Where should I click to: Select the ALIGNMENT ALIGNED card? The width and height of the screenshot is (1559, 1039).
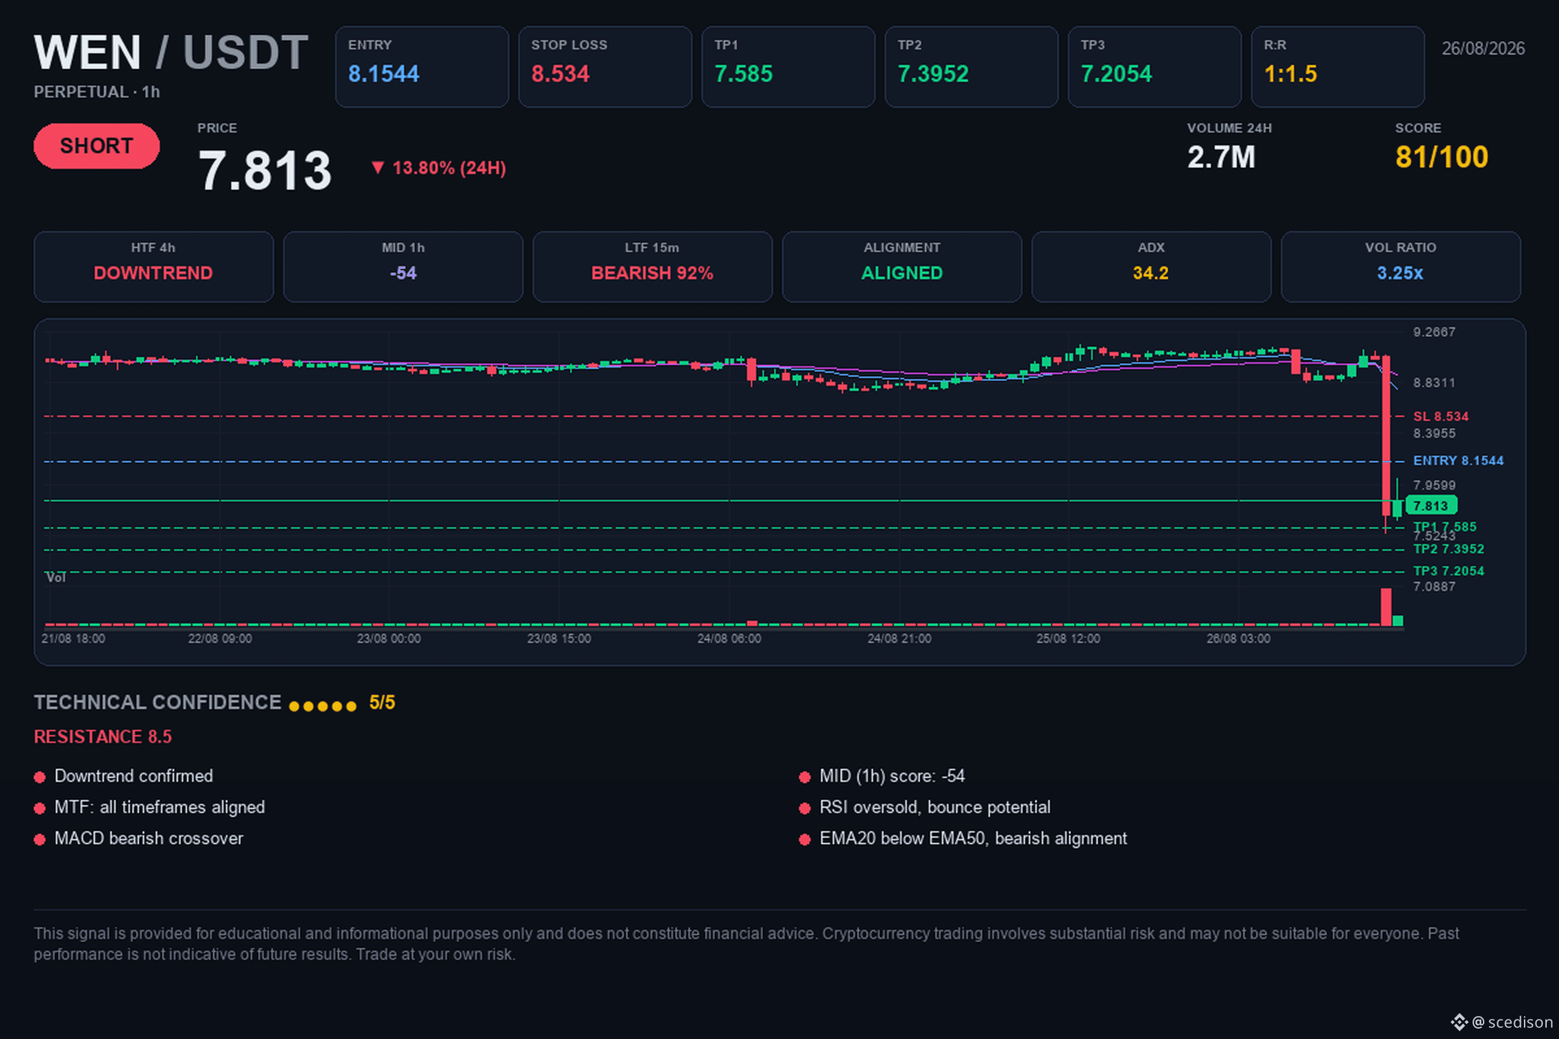902,266
